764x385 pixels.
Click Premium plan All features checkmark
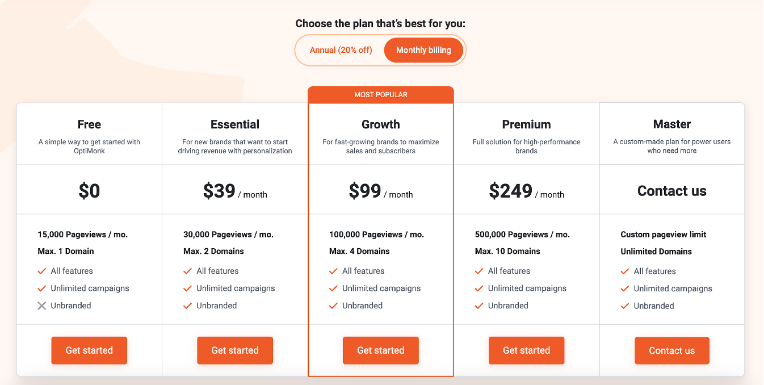pos(479,271)
